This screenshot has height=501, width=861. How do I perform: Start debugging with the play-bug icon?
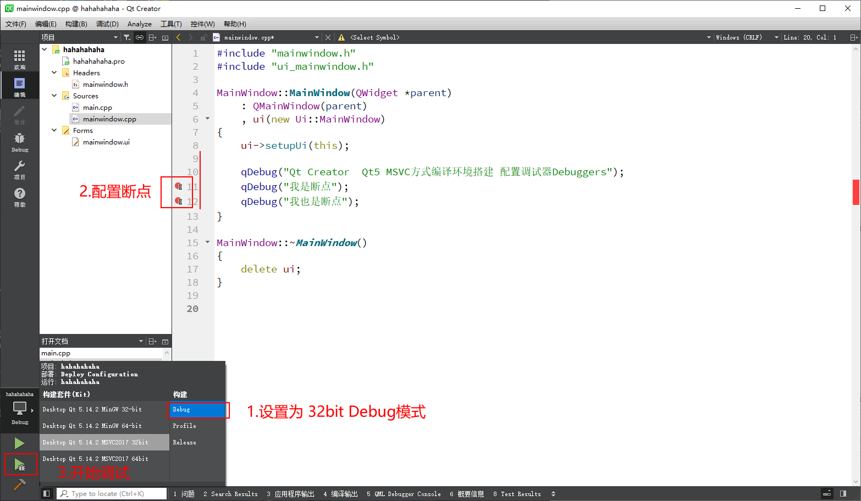click(20, 464)
